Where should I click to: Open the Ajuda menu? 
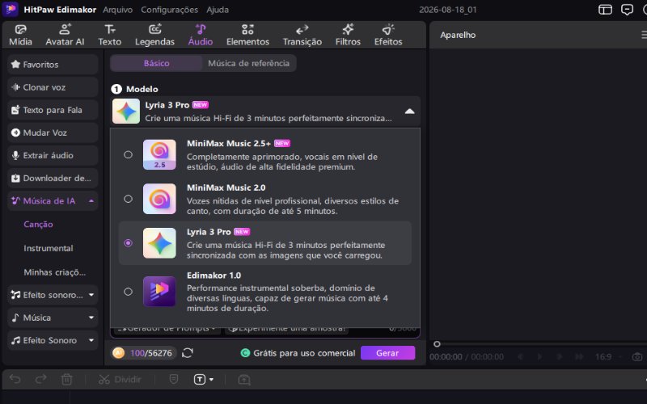click(218, 10)
